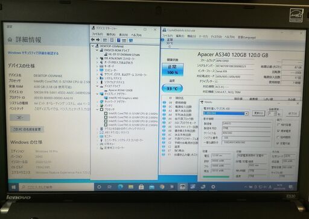The height and width of the screenshot is (219, 309).
Task: Click コピー button under device specifications
Action: point(20,118)
